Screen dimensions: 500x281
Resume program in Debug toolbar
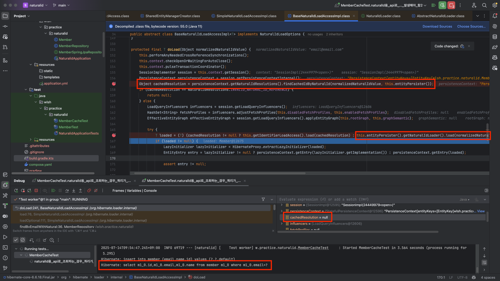(x=53, y=191)
